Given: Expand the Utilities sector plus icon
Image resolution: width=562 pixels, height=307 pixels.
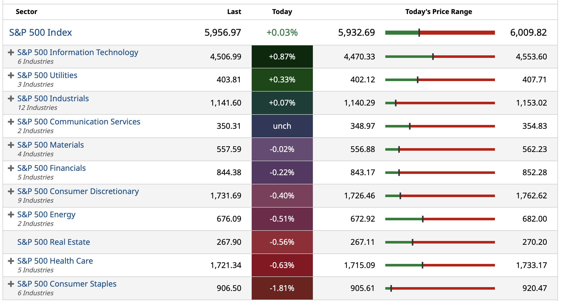Looking at the screenshot, I should coord(11,75).
